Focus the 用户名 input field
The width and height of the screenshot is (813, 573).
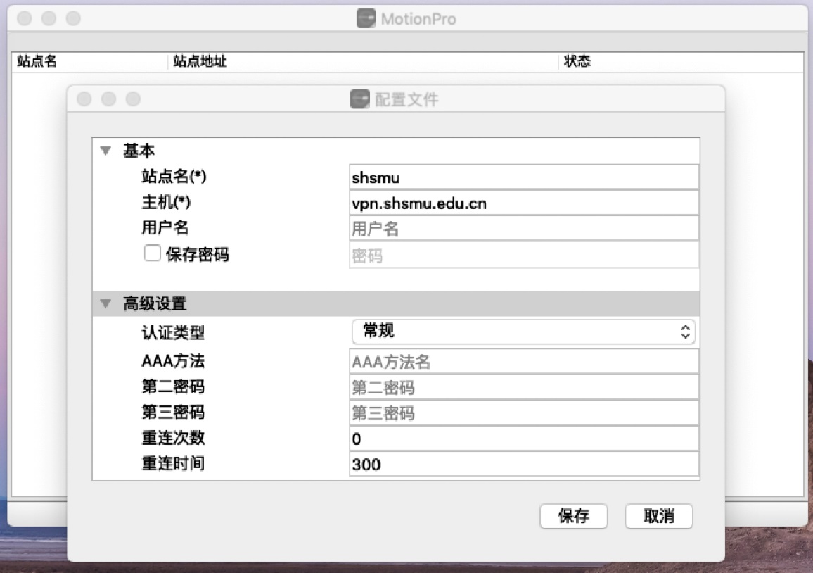point(524,228)
